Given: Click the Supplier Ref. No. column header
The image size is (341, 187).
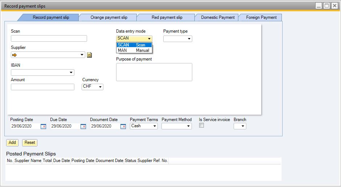Looking at the screenshot, I should click(x=153, y=161).
